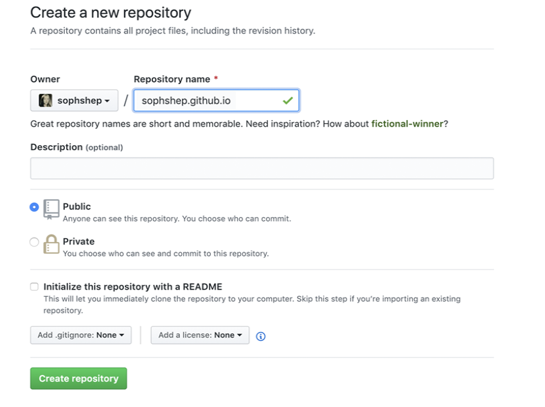Open the Owner sophshep dropdown
The height and width of the screenshot is (407, 545).
74,100
